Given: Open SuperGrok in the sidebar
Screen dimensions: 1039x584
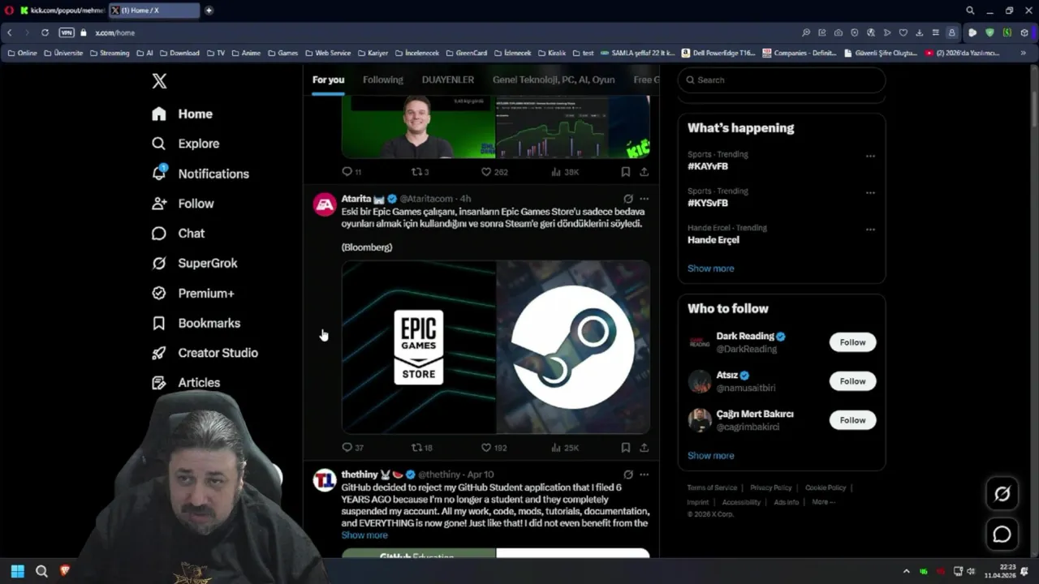Looking at the screenshot, I should [x=195, y=264].
